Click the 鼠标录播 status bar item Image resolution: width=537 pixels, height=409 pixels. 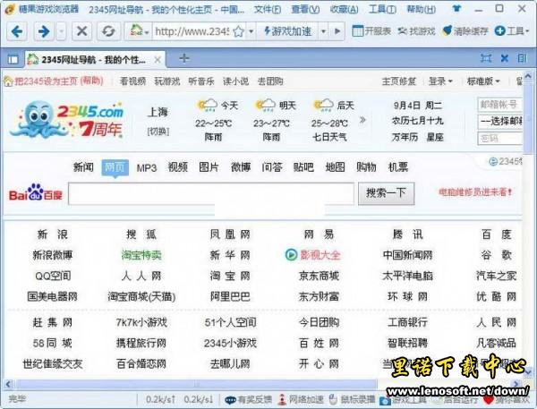352,399
